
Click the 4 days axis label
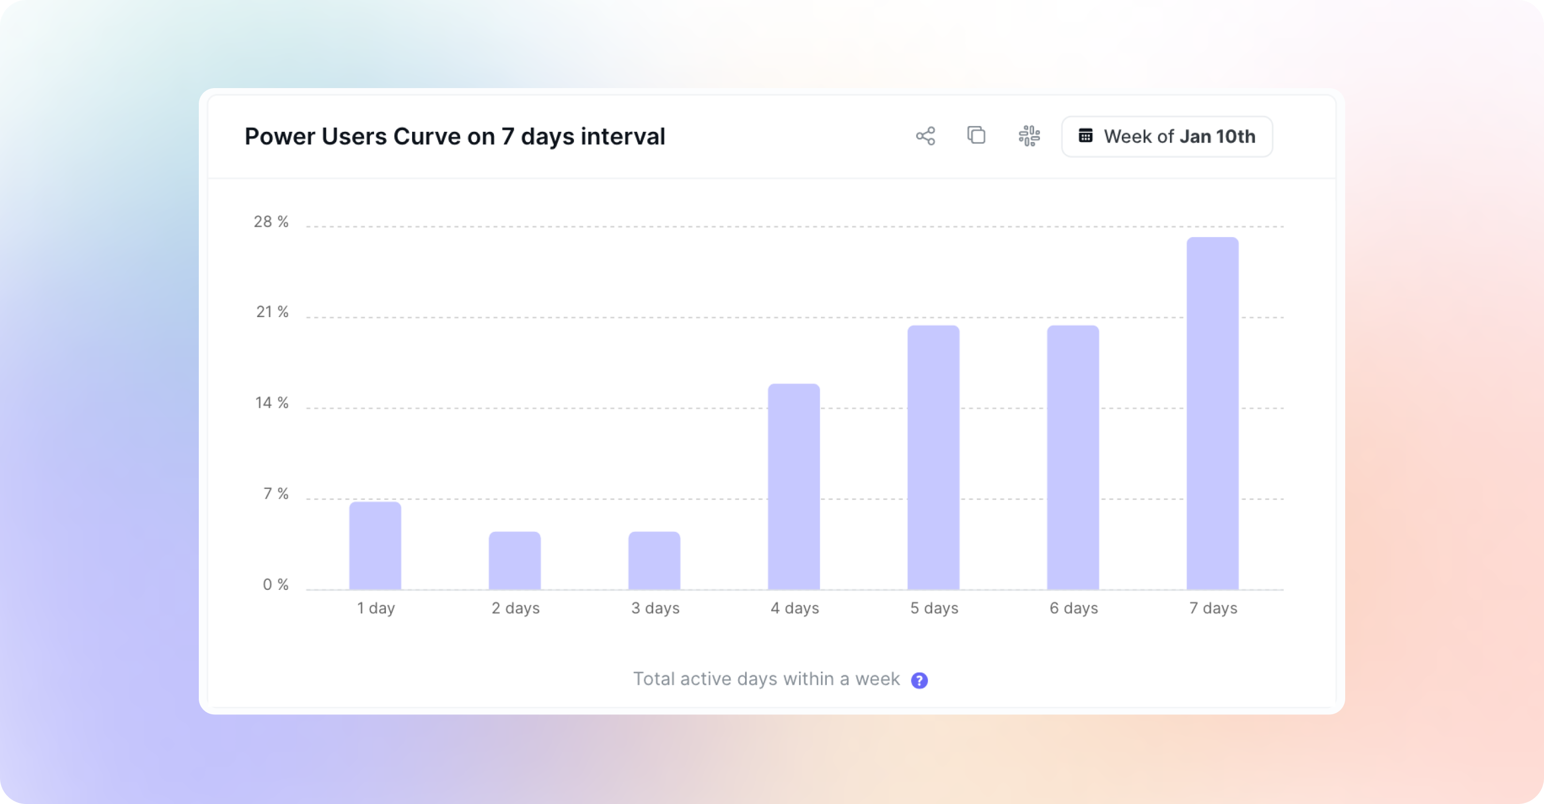(795, 608)
